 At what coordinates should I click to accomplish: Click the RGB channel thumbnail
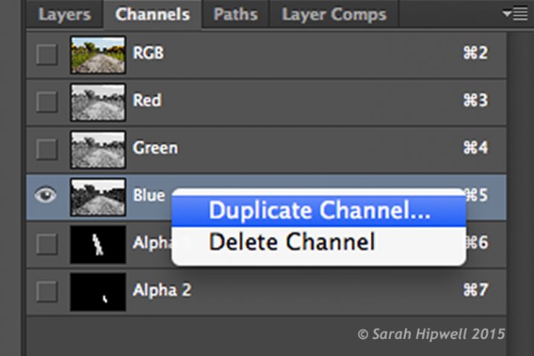[97, 54]
